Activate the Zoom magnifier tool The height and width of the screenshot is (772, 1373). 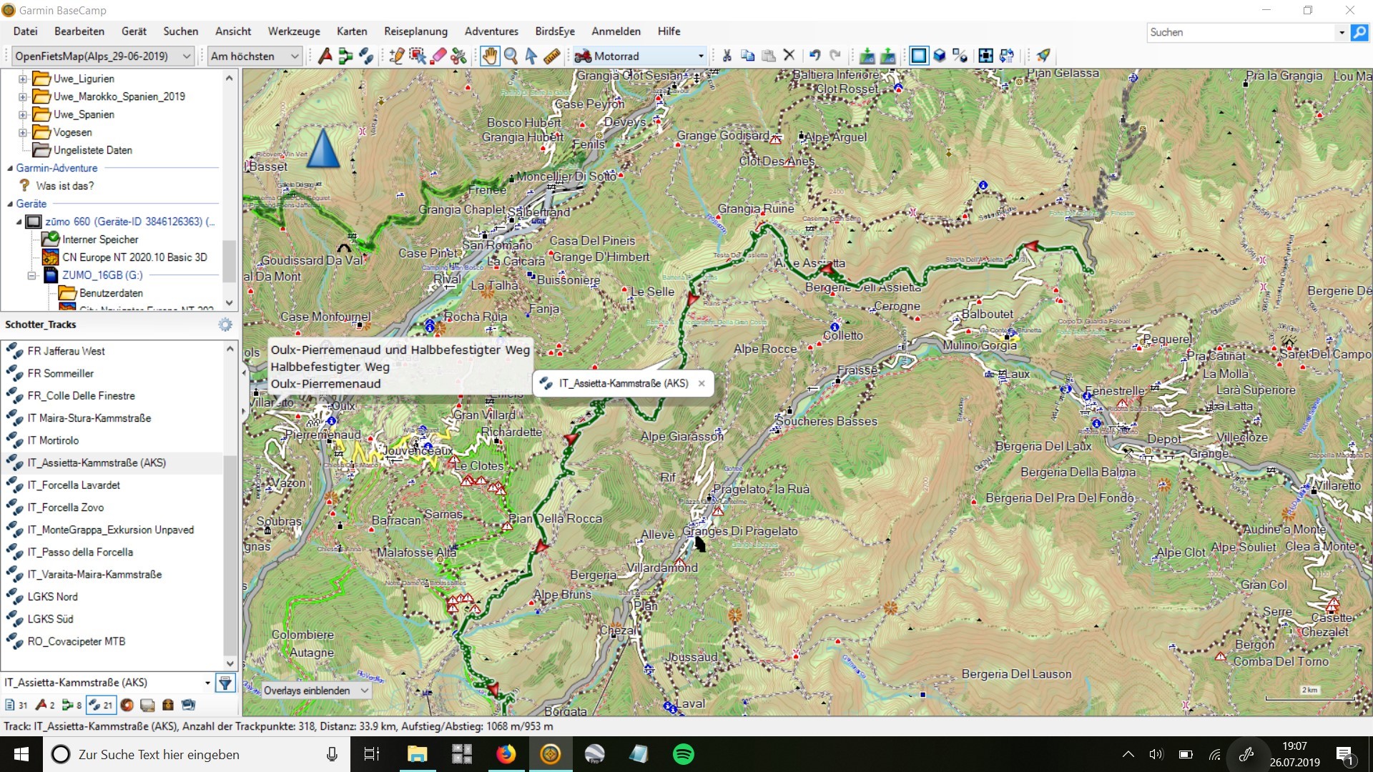(511, 56)
